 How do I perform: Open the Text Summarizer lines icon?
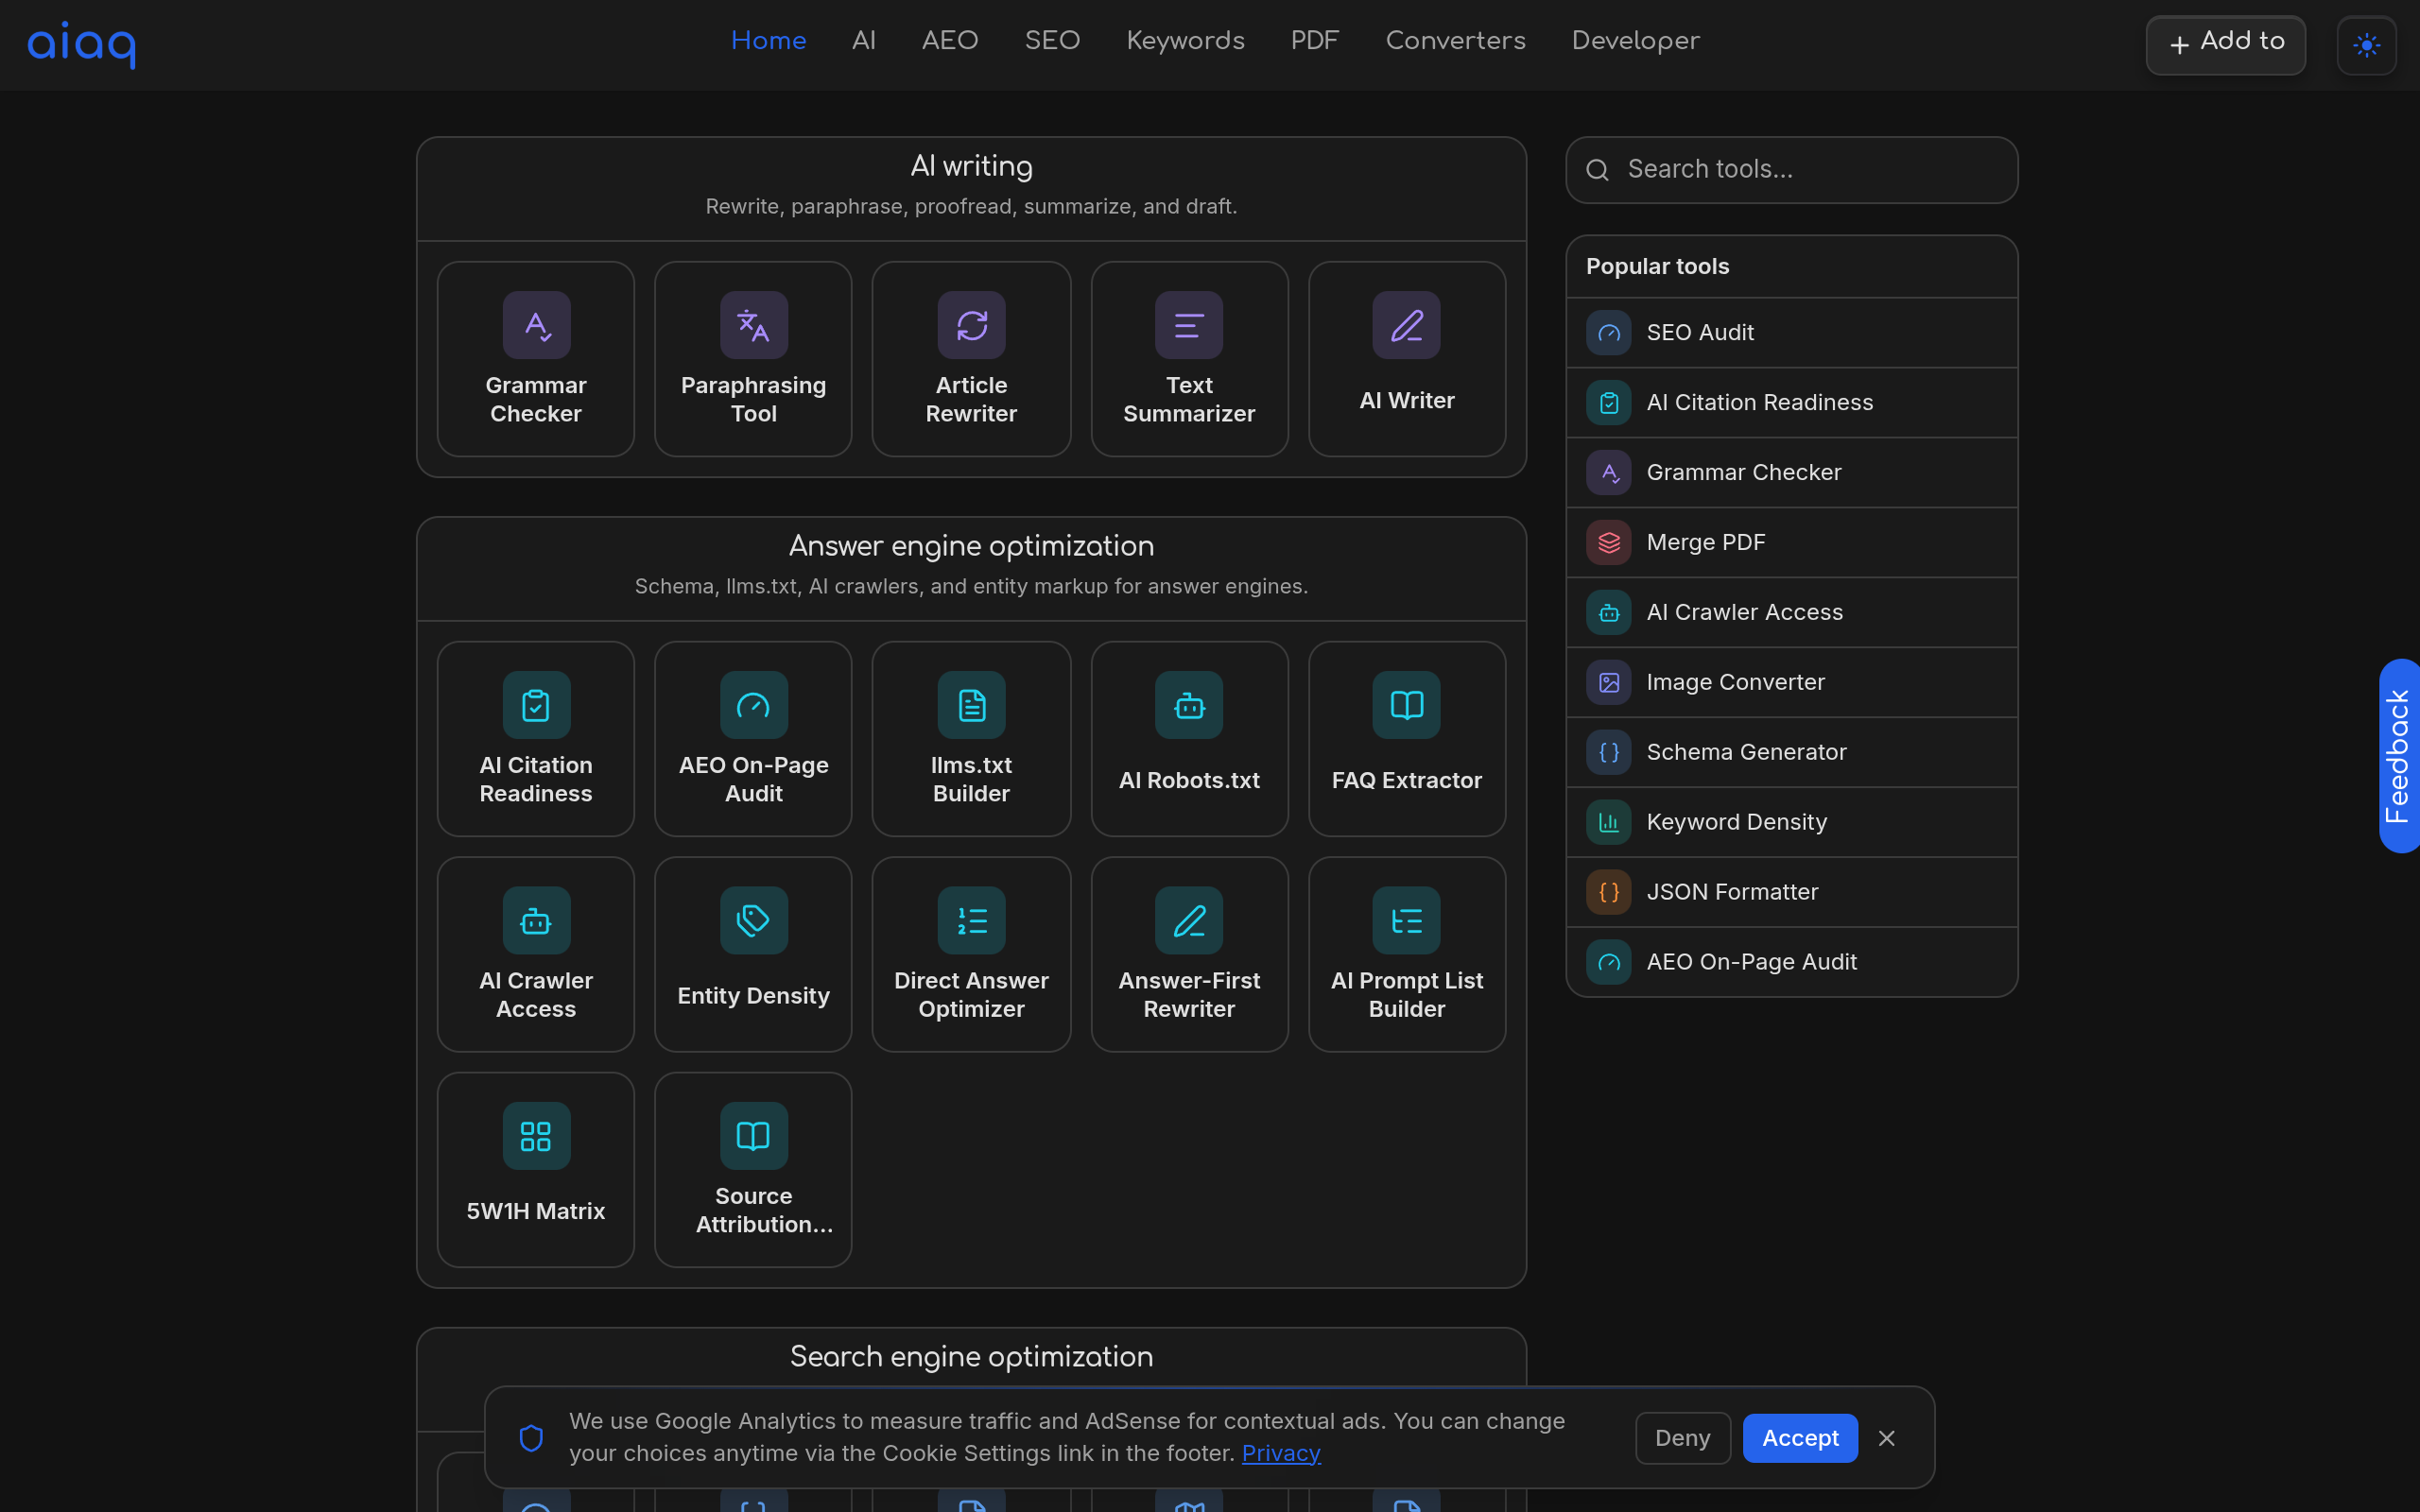1189,325
